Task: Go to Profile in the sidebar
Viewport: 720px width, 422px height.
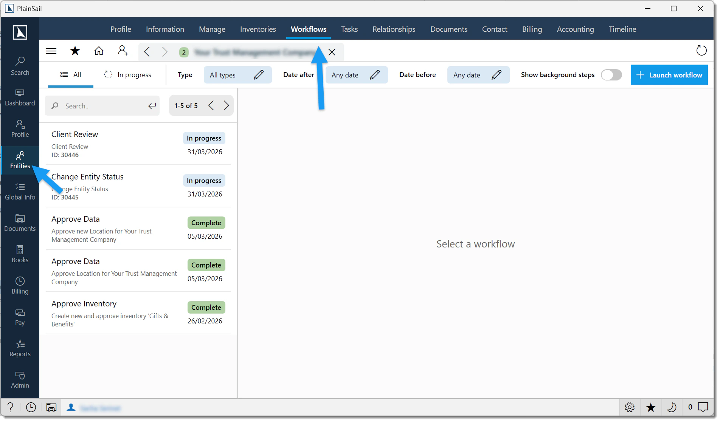Action: click(20, 129)
